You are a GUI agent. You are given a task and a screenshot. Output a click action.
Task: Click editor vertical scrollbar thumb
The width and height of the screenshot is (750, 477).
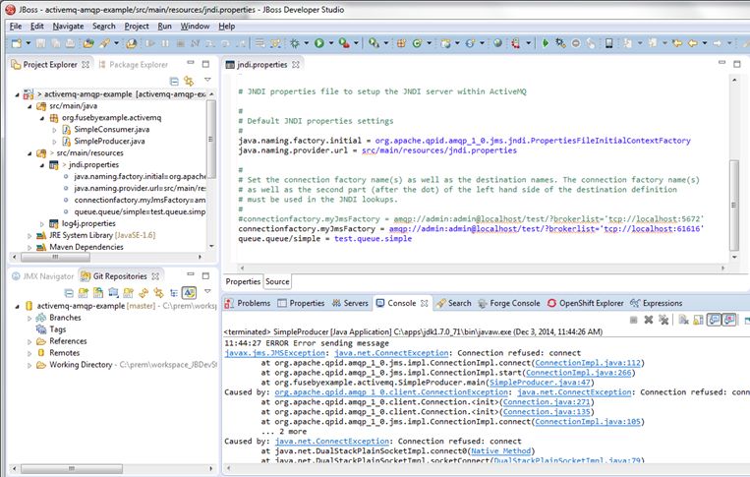click(734, 205)
